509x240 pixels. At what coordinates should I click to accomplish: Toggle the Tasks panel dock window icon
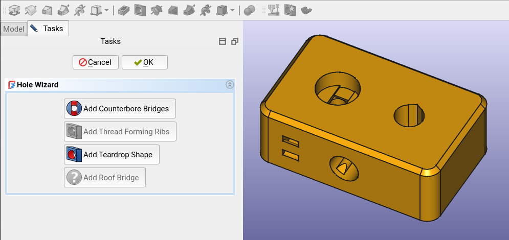point(223,41)
